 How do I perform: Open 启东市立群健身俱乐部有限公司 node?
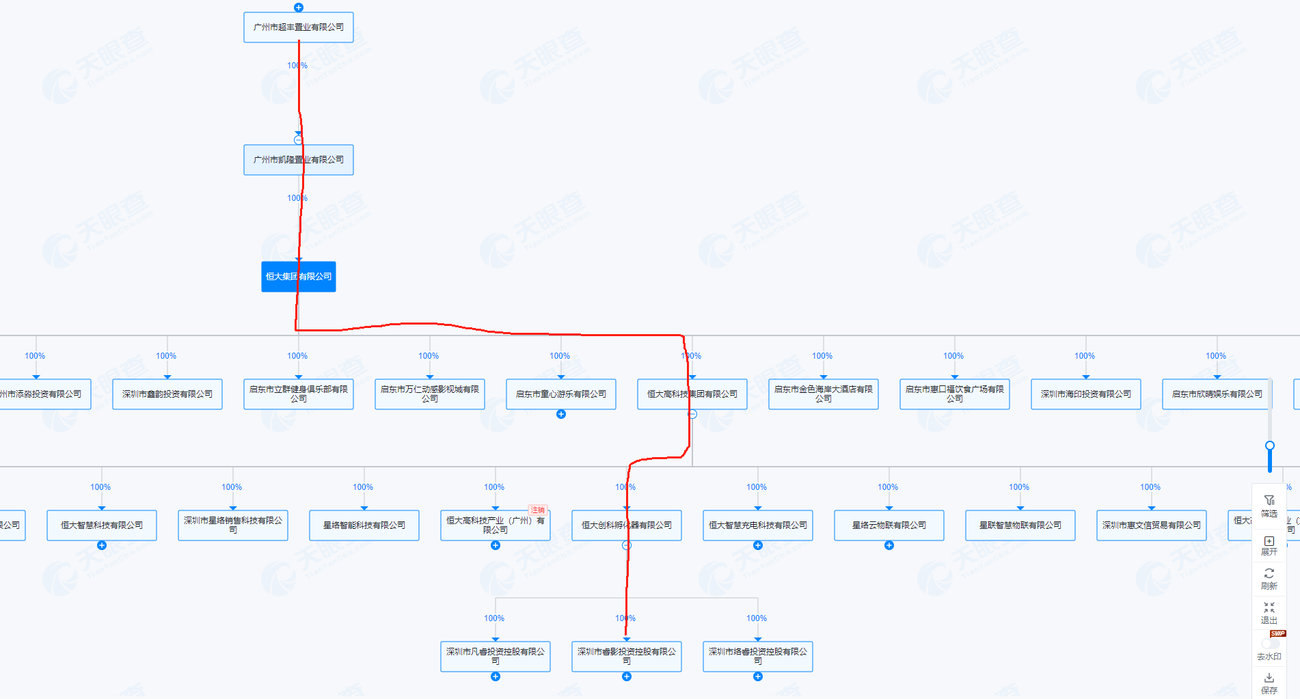click(299, 394)
